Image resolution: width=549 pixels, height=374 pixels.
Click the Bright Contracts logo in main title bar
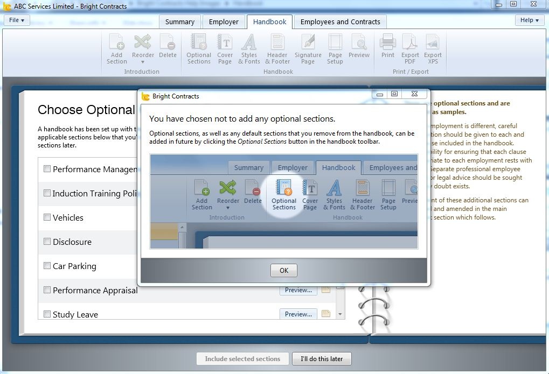pyautogui.click(x=6, y=6)
